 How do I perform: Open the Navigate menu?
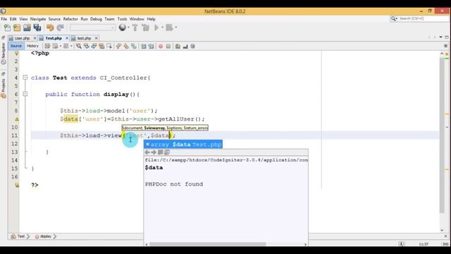point(38,19)
